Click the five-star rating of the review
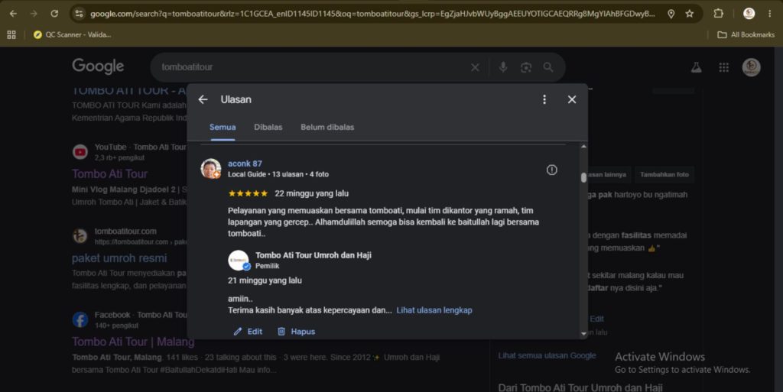 [x=248, y=193]
